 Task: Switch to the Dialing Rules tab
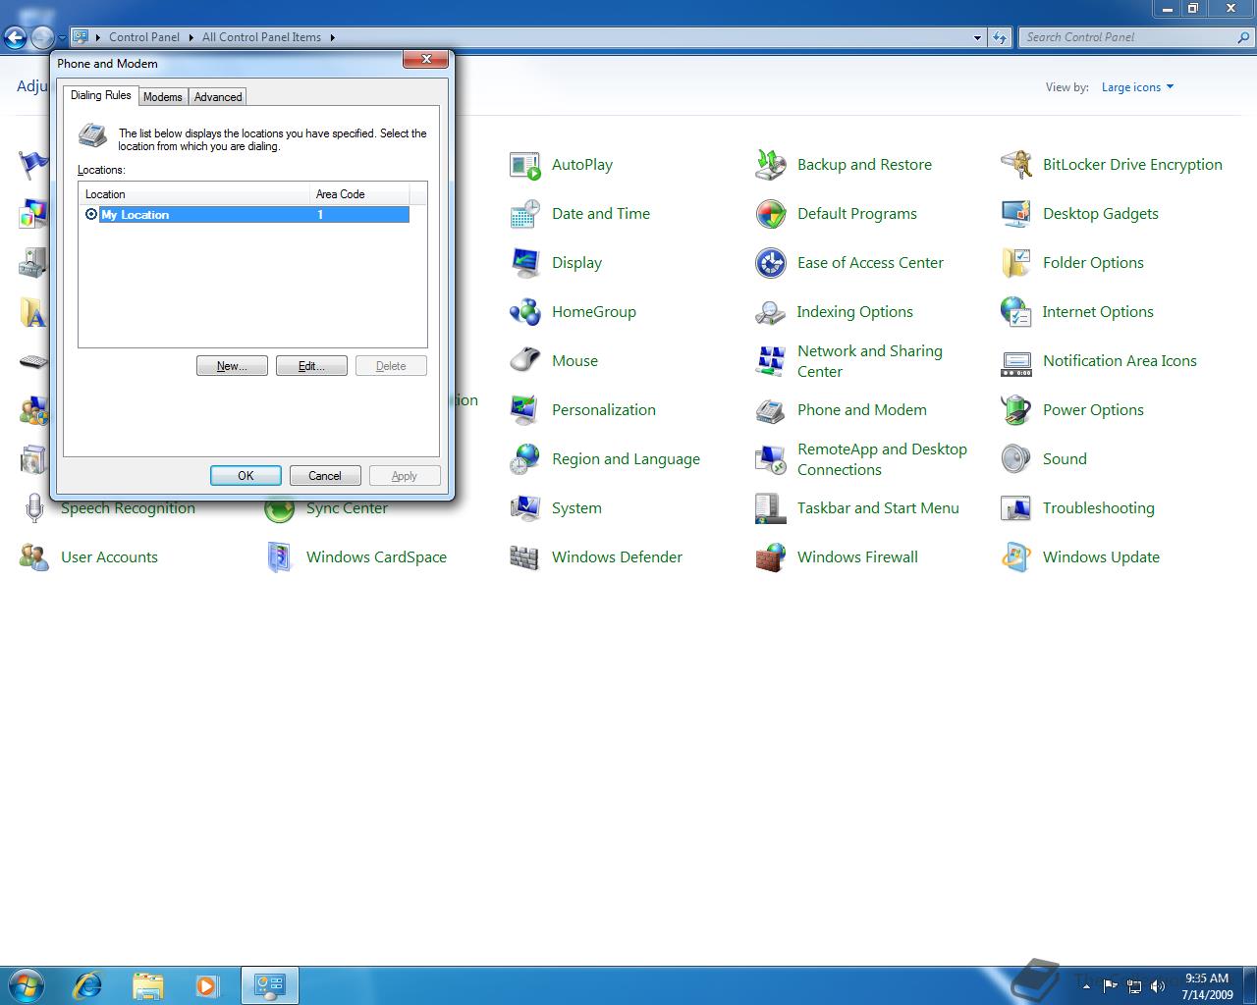(101, 95)
